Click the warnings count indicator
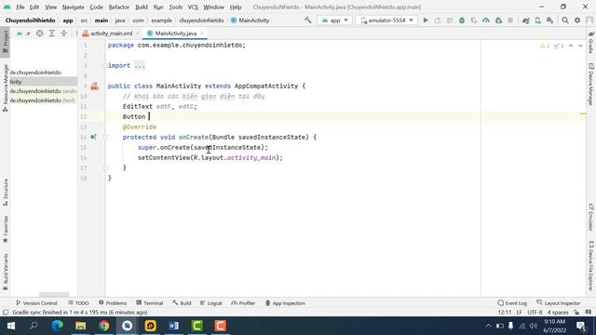Screen dimensions: 596x335 click(x=545, y=46)
